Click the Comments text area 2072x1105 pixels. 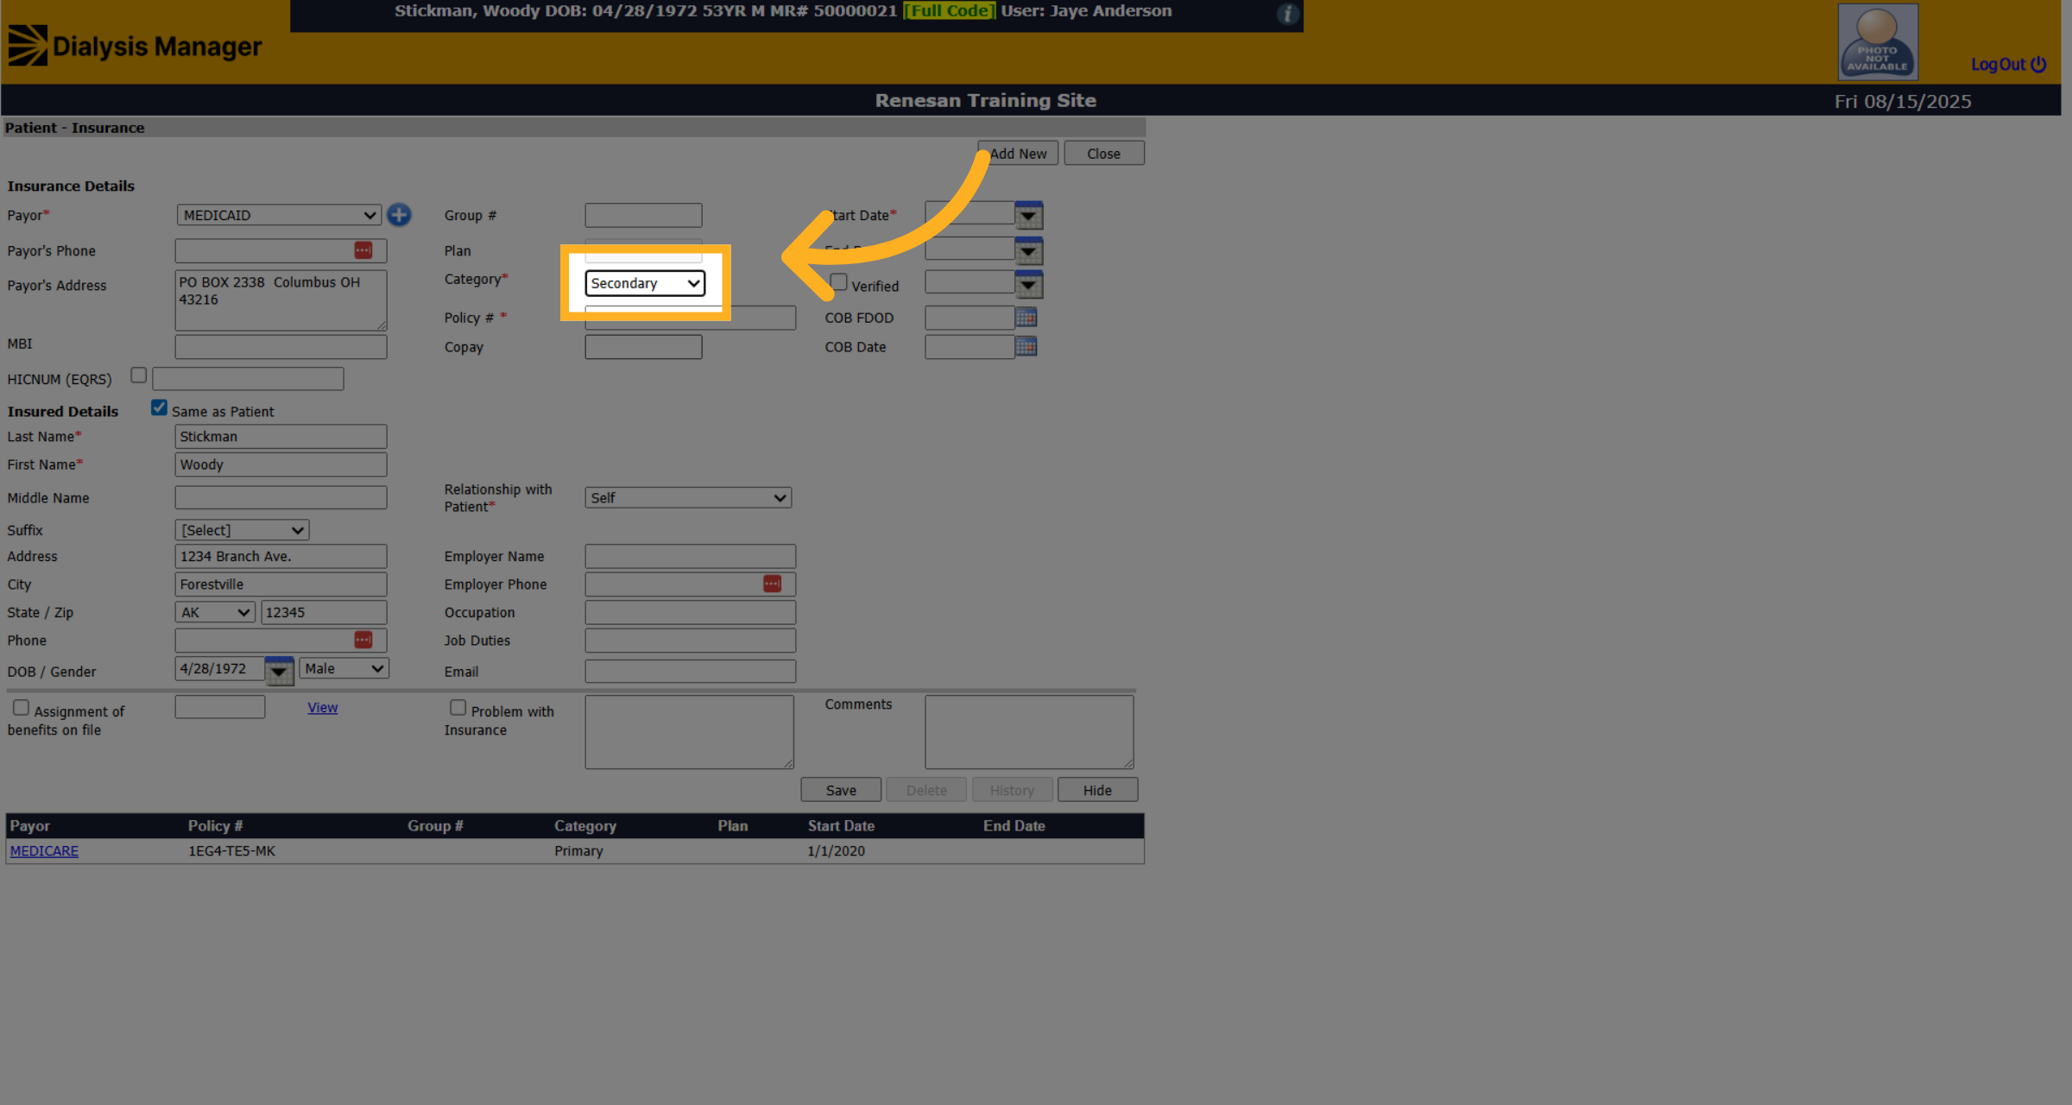[1029, 732]
